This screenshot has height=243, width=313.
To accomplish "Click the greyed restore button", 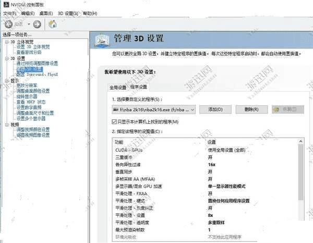I will (x=288, y=110).
